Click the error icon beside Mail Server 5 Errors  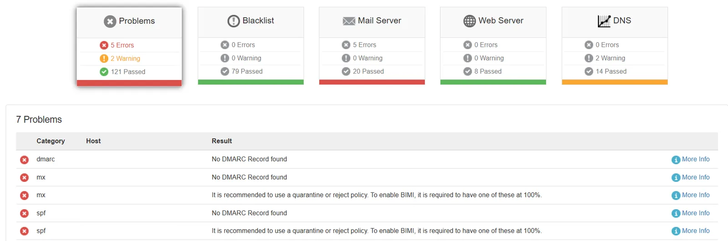tap(346, 45)
